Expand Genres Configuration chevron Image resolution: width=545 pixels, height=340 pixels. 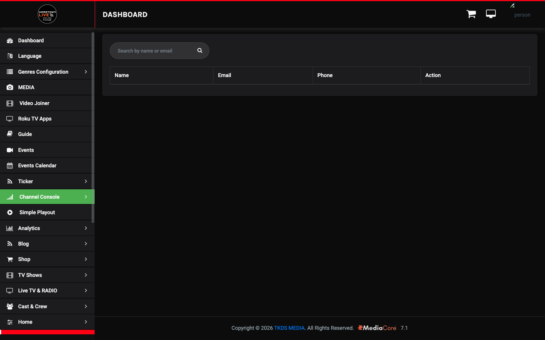coord(86,72)
